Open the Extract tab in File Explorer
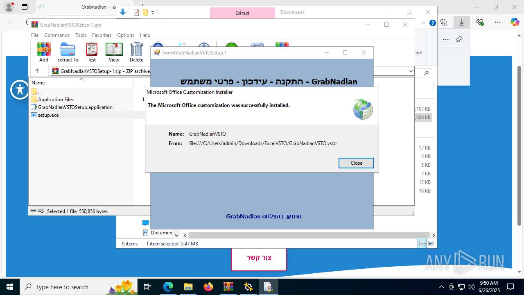 point(242,13)
